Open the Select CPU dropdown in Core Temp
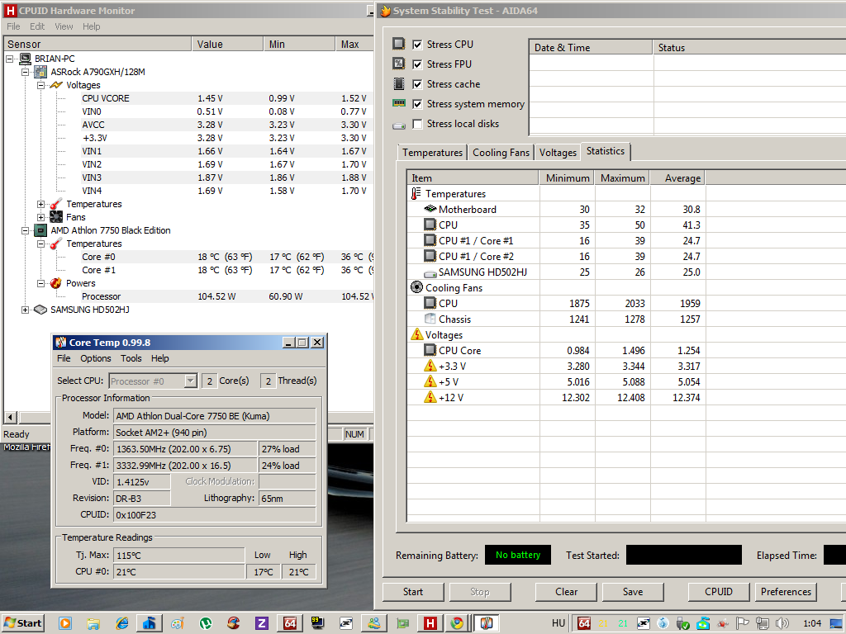 pyautogui.click(x=190, y=381)
